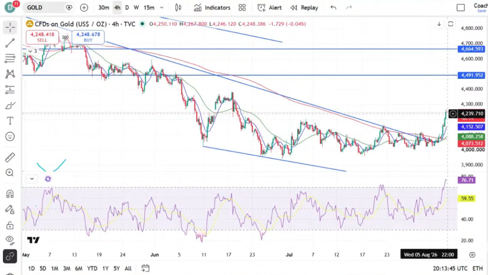Open time axis settings gear
Viewport: 488px width, 275px height.
point(472,255)
